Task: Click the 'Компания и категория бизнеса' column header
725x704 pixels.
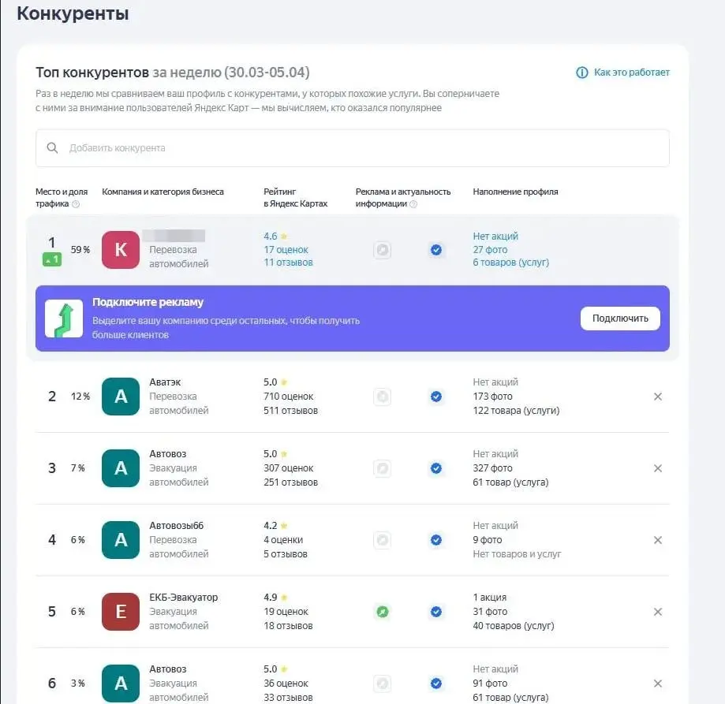Action: click(x=163, y=192)
